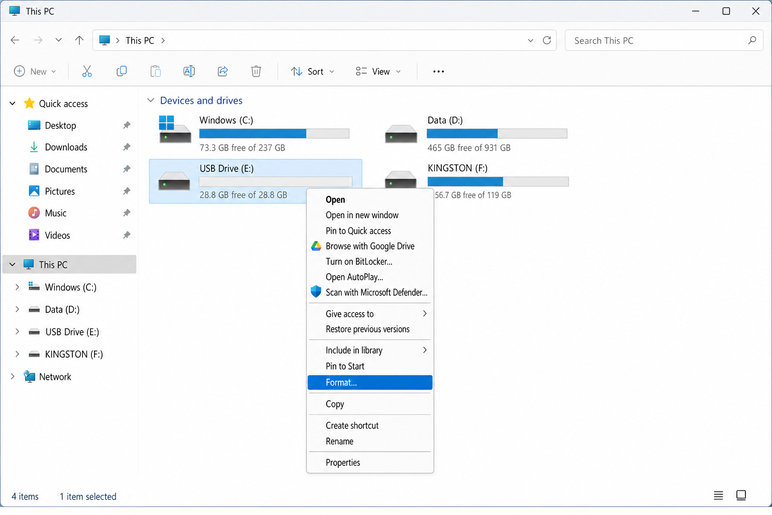Open Videos in Quick access
The height and width of the screenshot is (515, 772).
click(x=57, y=235)
